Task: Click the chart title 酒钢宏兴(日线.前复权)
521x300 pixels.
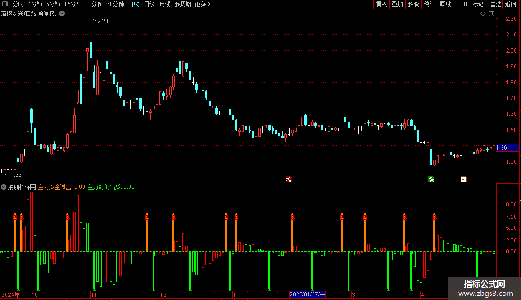Action: coord(29,14)
